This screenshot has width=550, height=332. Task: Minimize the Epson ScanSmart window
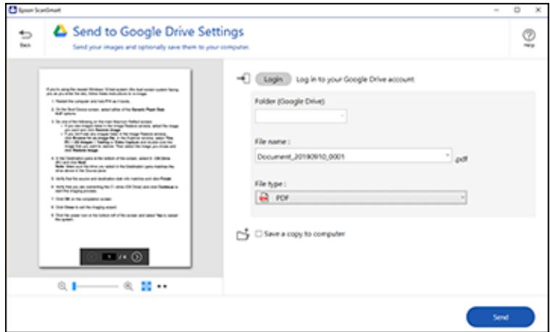496,10
